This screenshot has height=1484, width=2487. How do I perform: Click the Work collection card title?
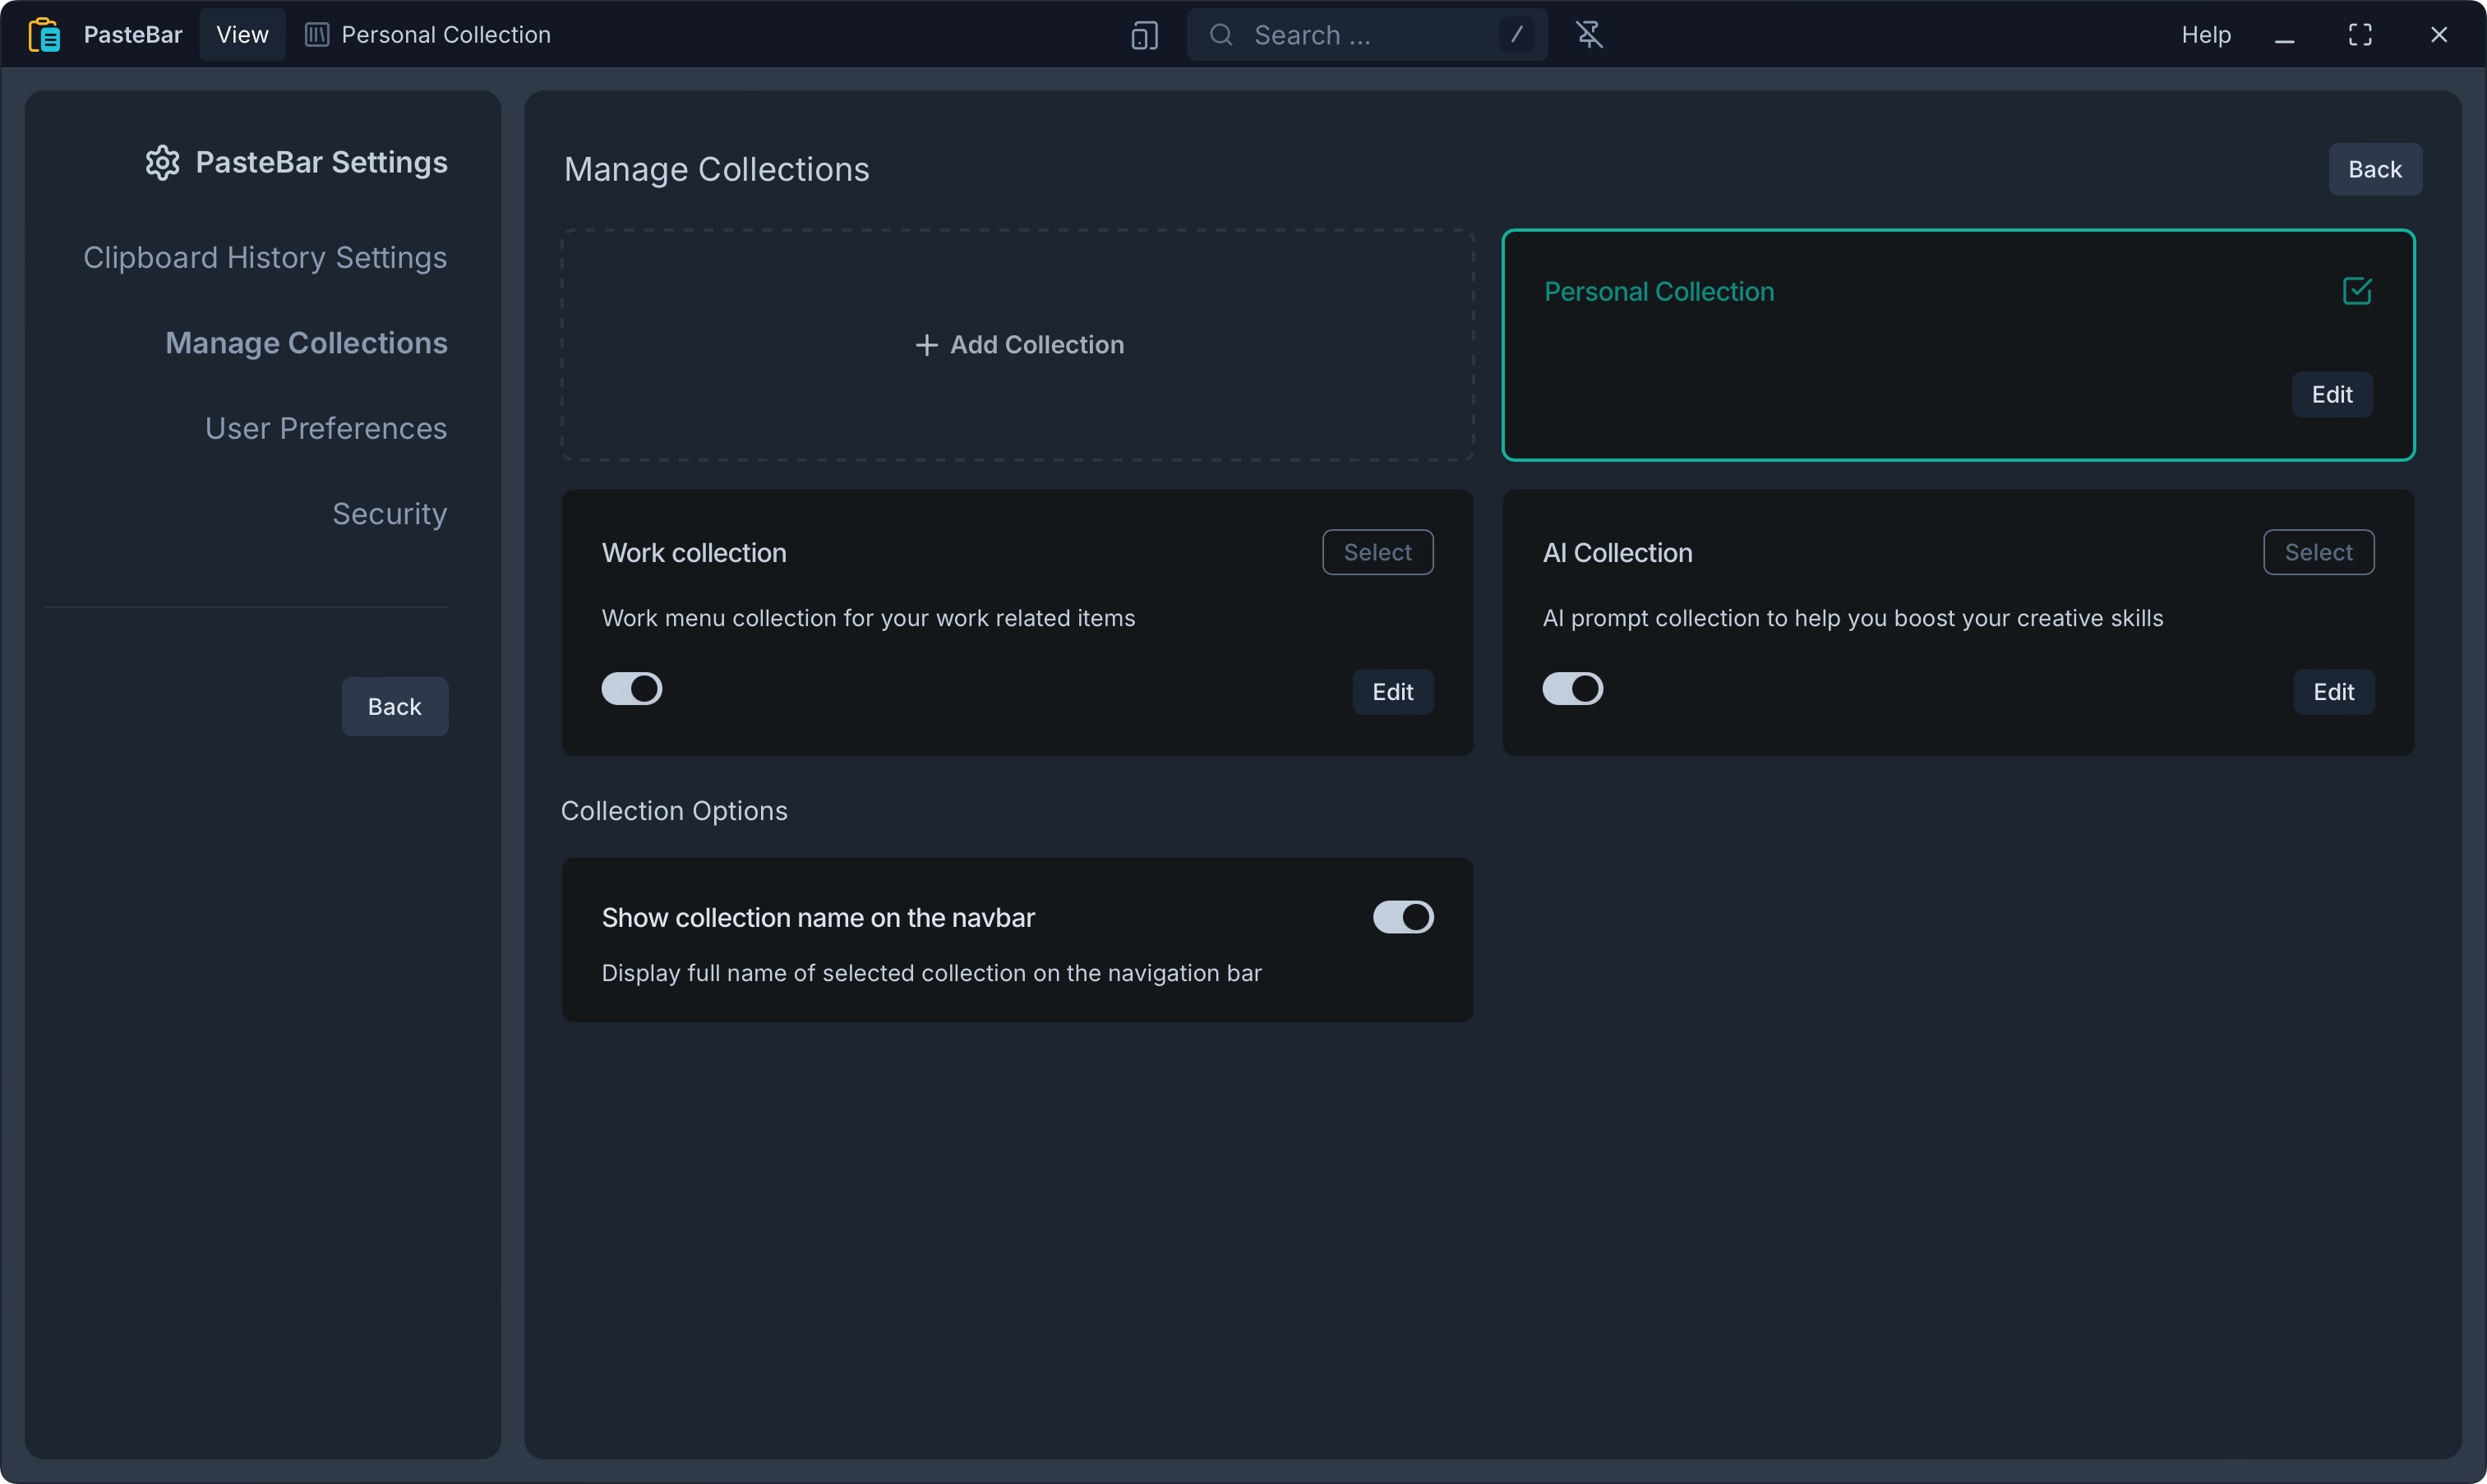click(x=693, y=553)
